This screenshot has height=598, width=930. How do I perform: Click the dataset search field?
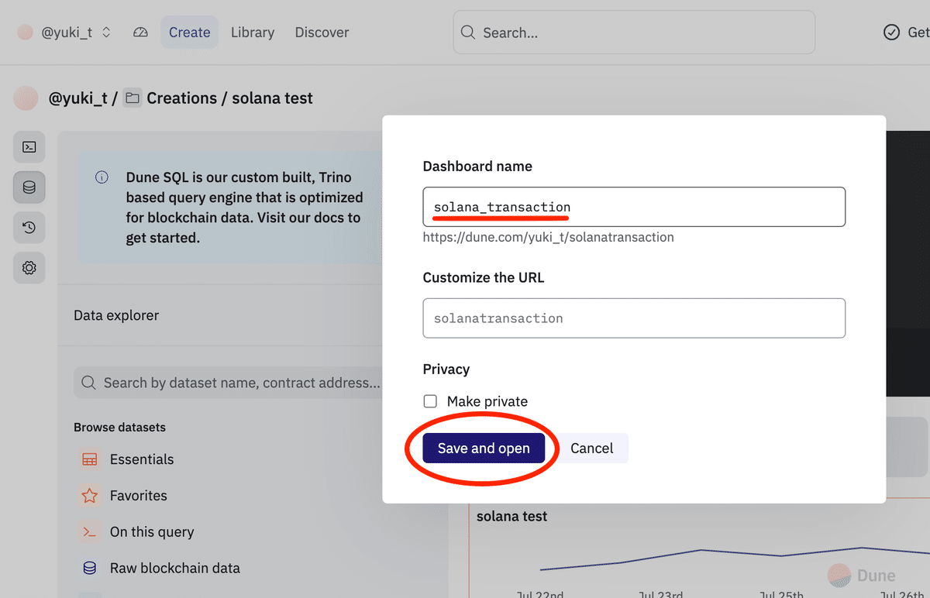pos(229,383)
